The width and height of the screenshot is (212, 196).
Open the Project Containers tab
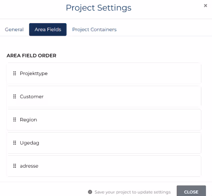(94, 30)
